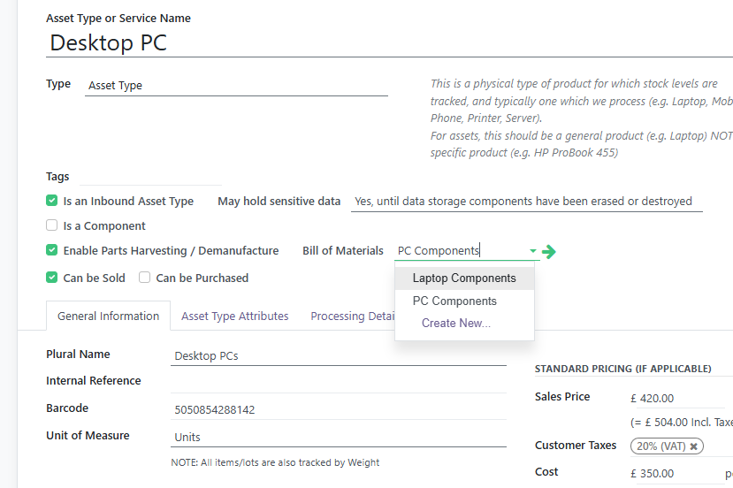Switch to the Asset Type Attributes tab
The height and width of the screenshot is (488, 733).
click(x=234, y=316)
